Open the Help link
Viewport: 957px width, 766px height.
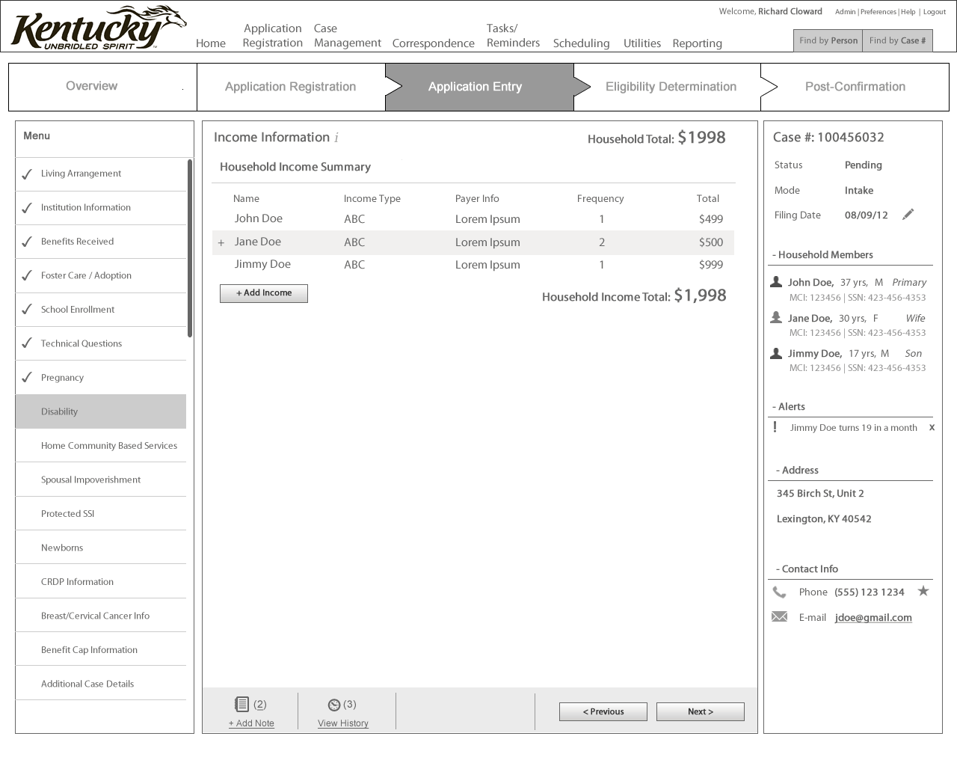[x=908, y=12]
